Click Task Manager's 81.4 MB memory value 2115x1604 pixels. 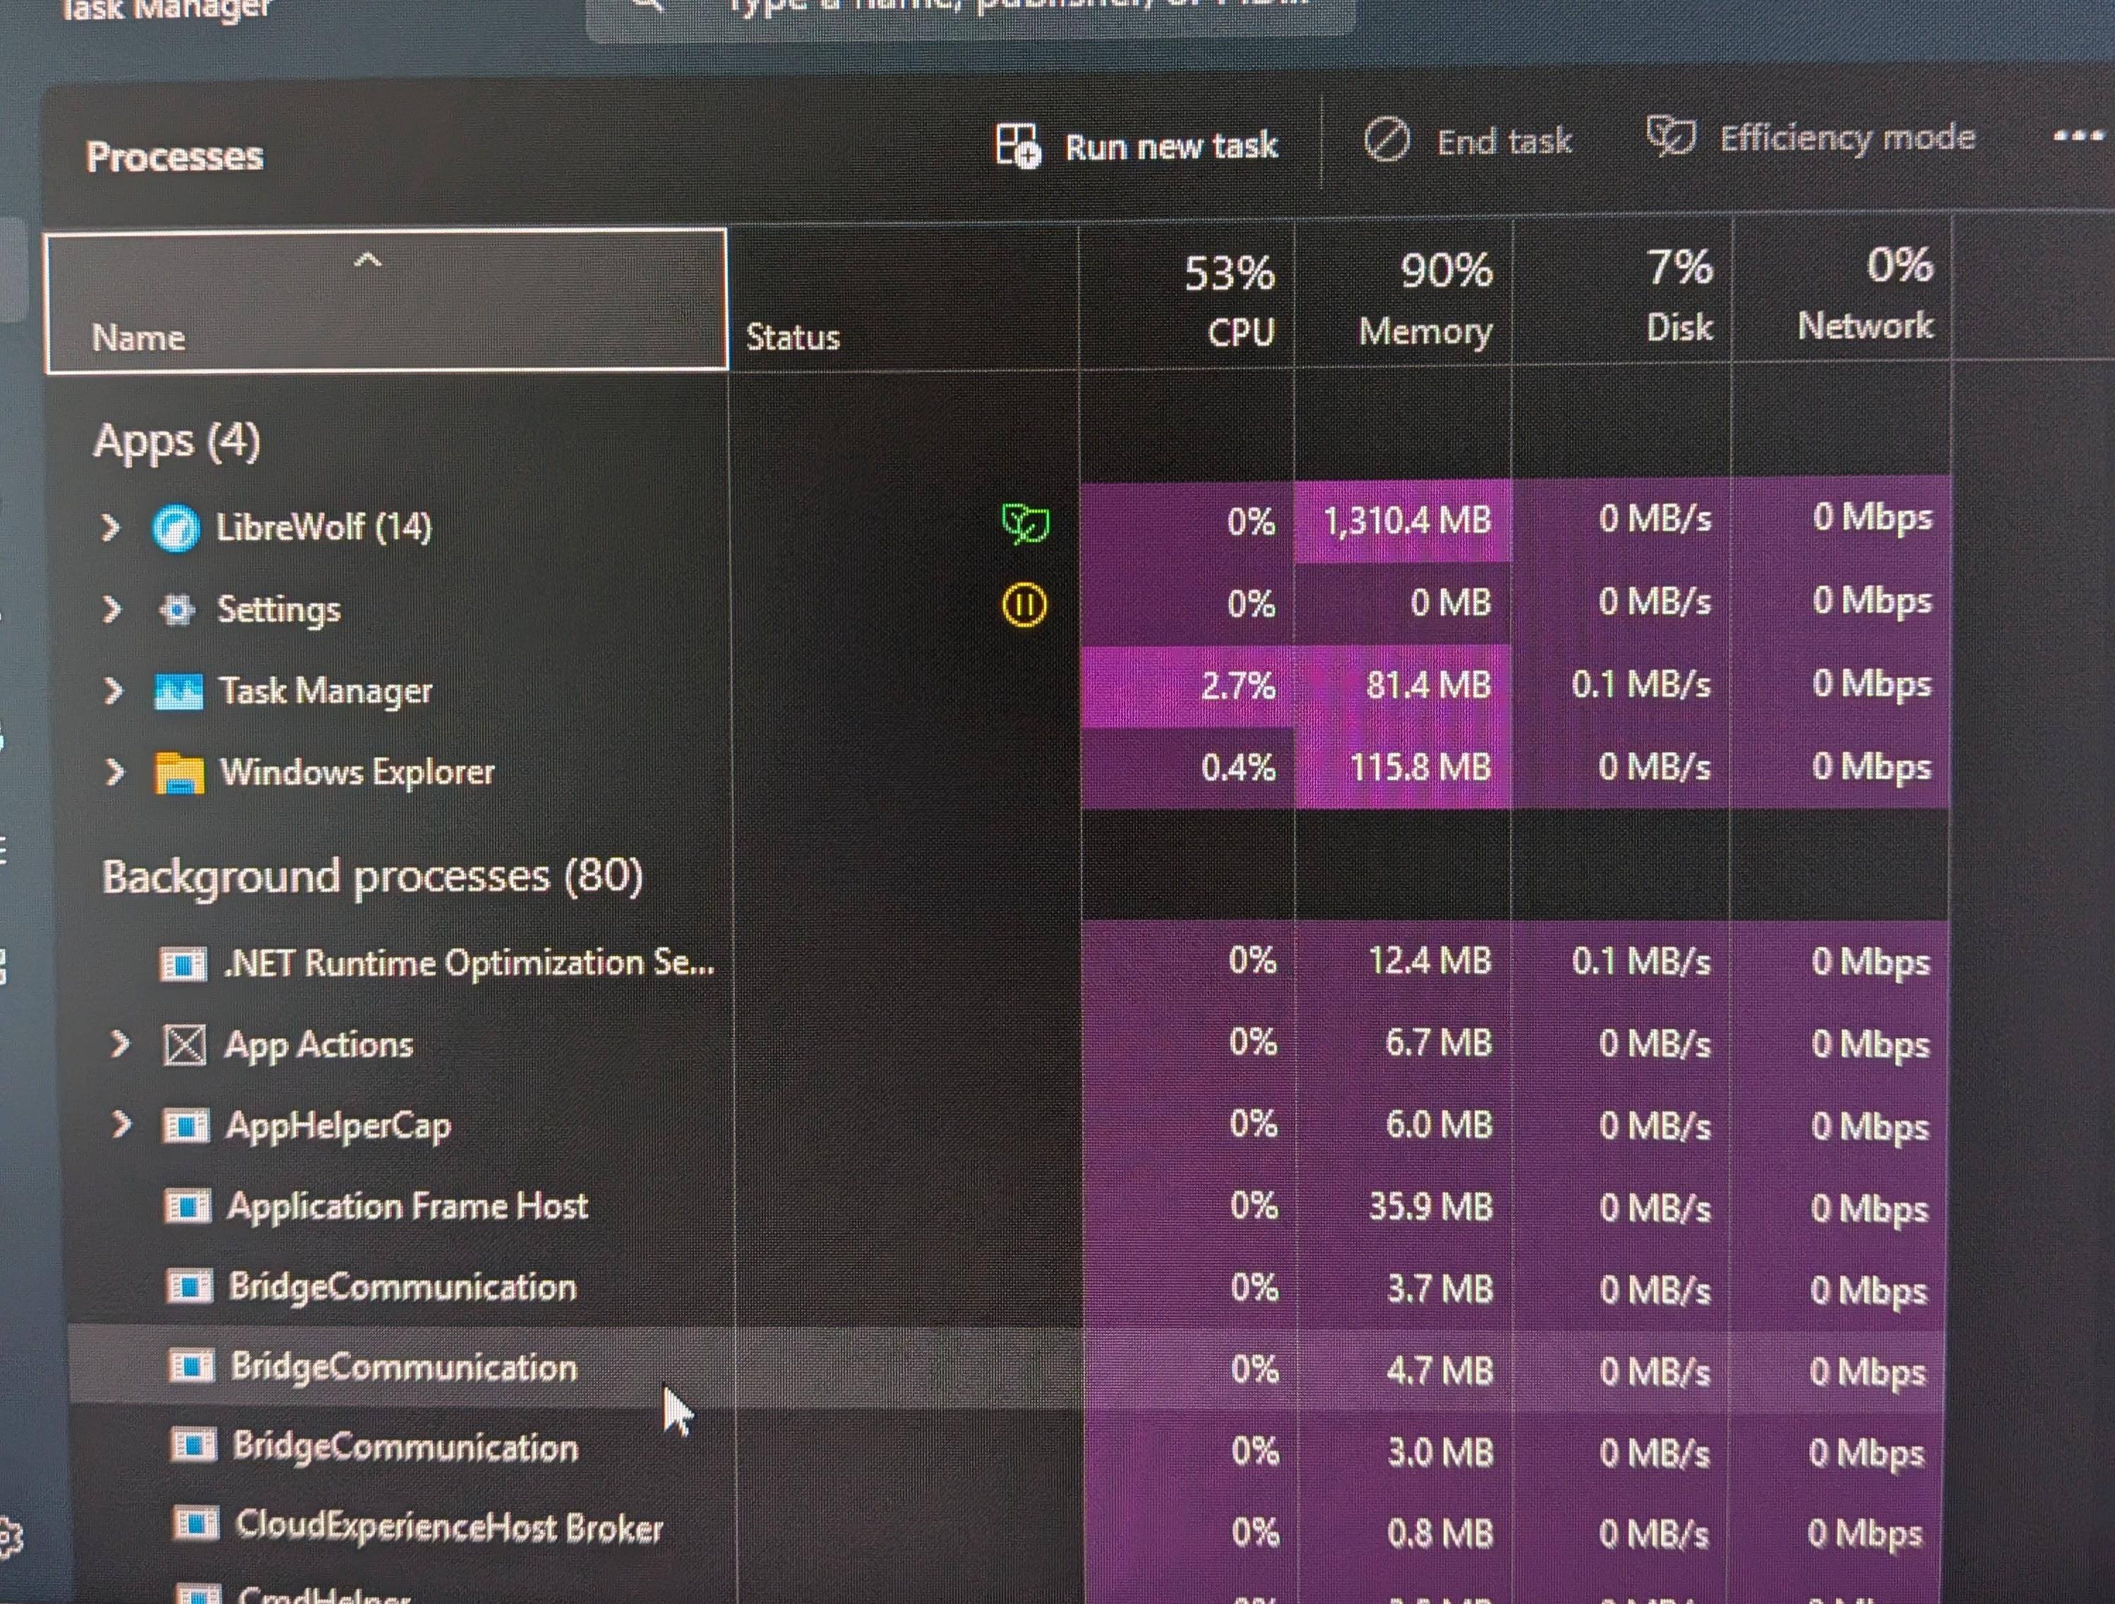pyautogui.click(x=1428, y=684)
